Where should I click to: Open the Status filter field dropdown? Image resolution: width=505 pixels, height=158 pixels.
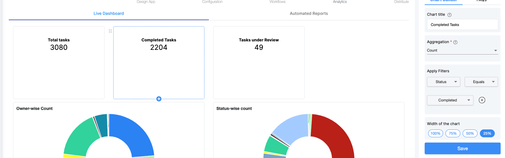coord(444,82)
